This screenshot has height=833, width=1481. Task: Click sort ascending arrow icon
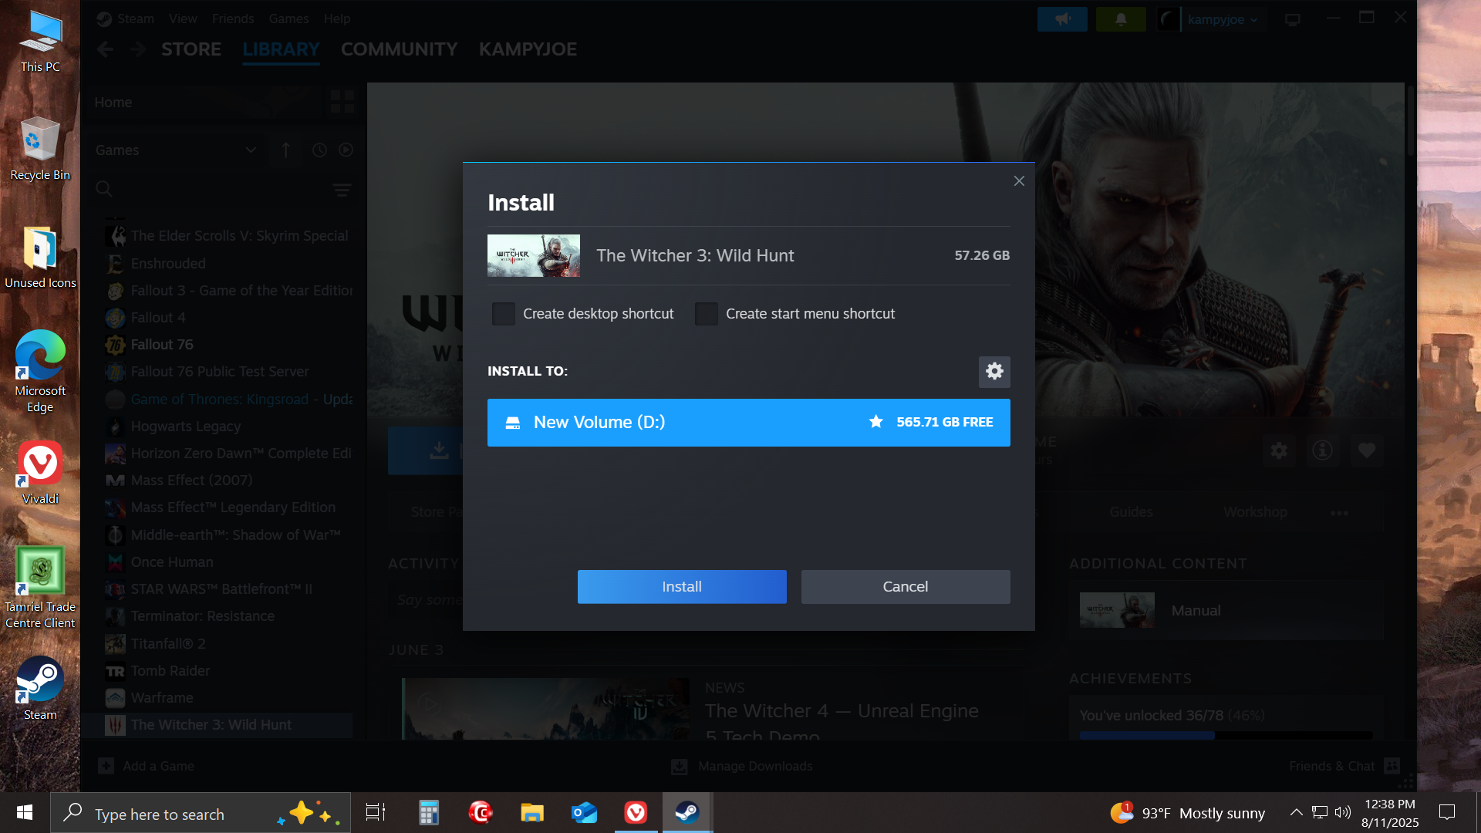286,150
